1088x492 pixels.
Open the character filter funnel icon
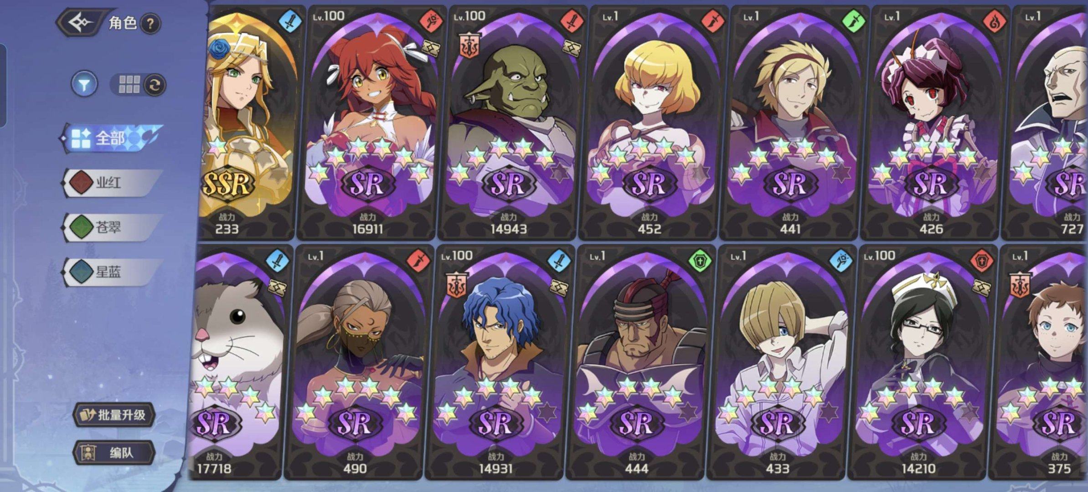pyautogui.click(x=84, y=84)
